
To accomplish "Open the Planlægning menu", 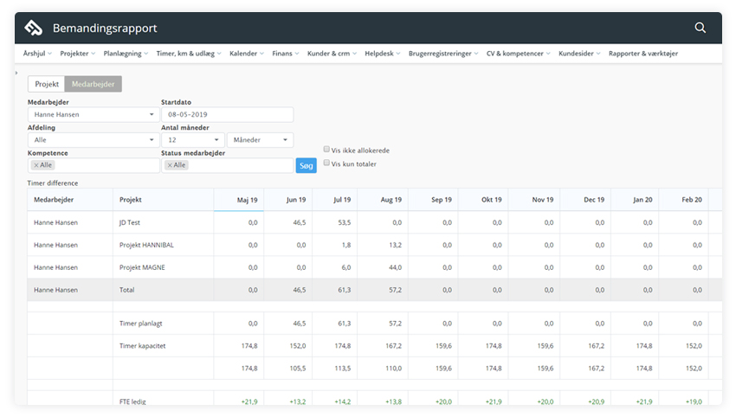I will pyautogui.click(x=126, y=54).
